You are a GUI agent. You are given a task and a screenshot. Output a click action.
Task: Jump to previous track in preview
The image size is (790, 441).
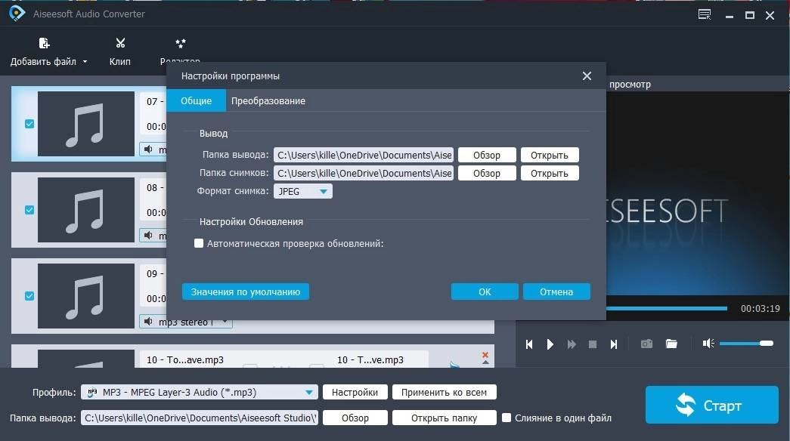529,344
